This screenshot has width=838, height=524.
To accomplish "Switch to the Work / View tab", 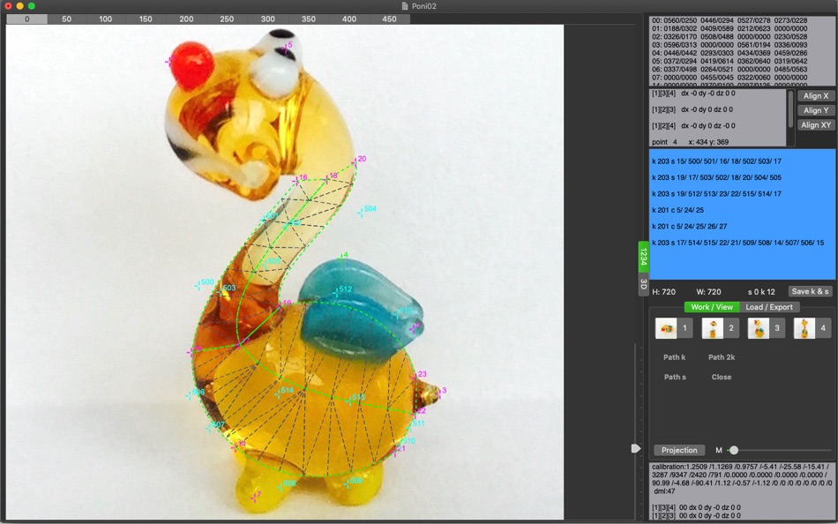I will 712,307.
